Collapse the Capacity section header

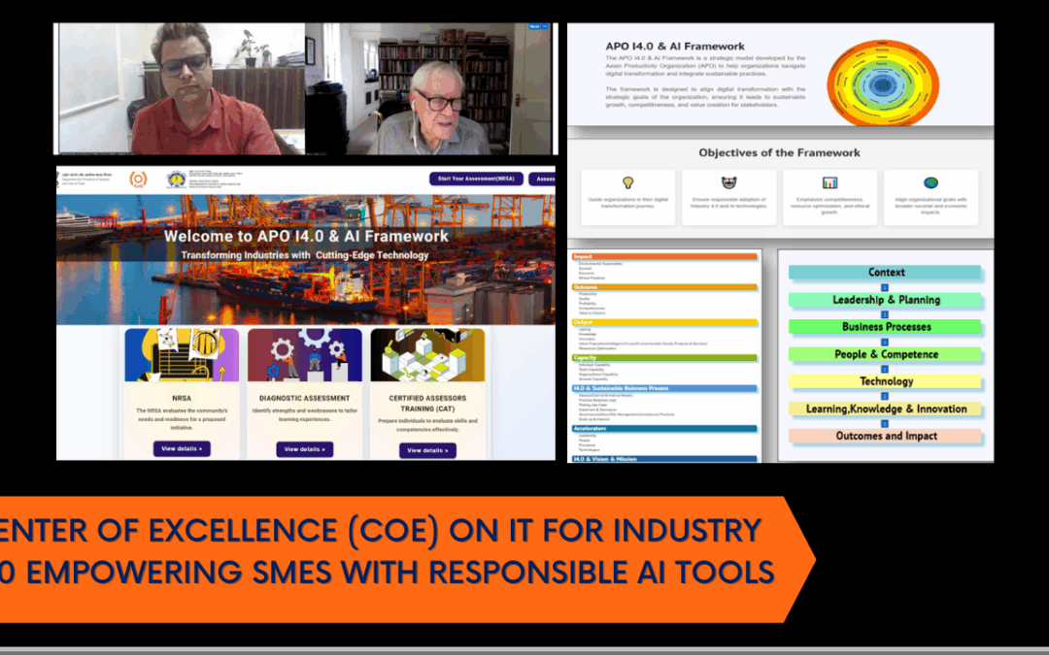(664, 357)
